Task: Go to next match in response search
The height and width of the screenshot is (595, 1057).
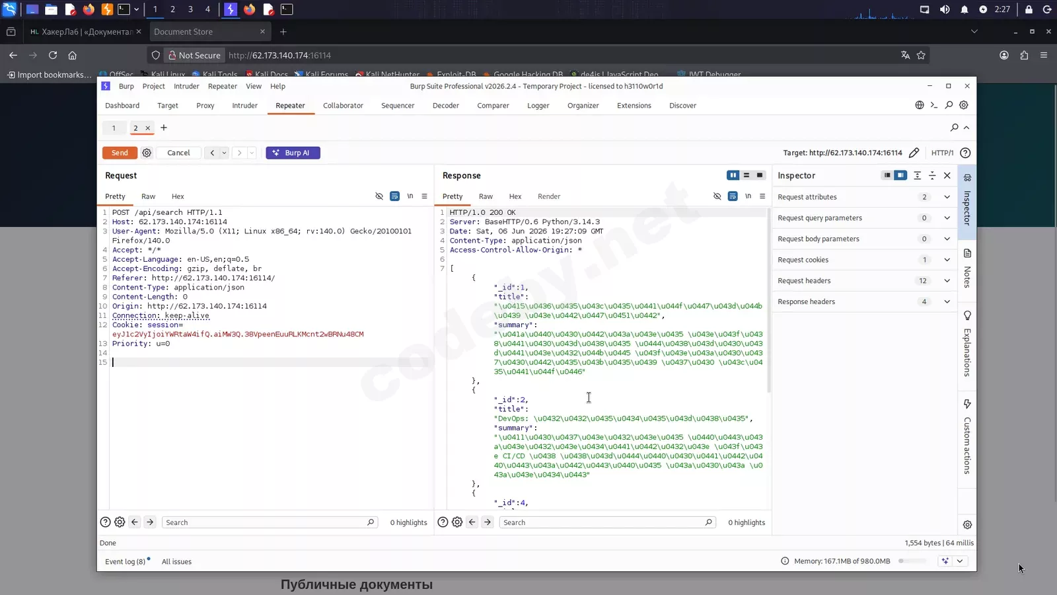Action: pyautogui.click(x=488, y=522)
